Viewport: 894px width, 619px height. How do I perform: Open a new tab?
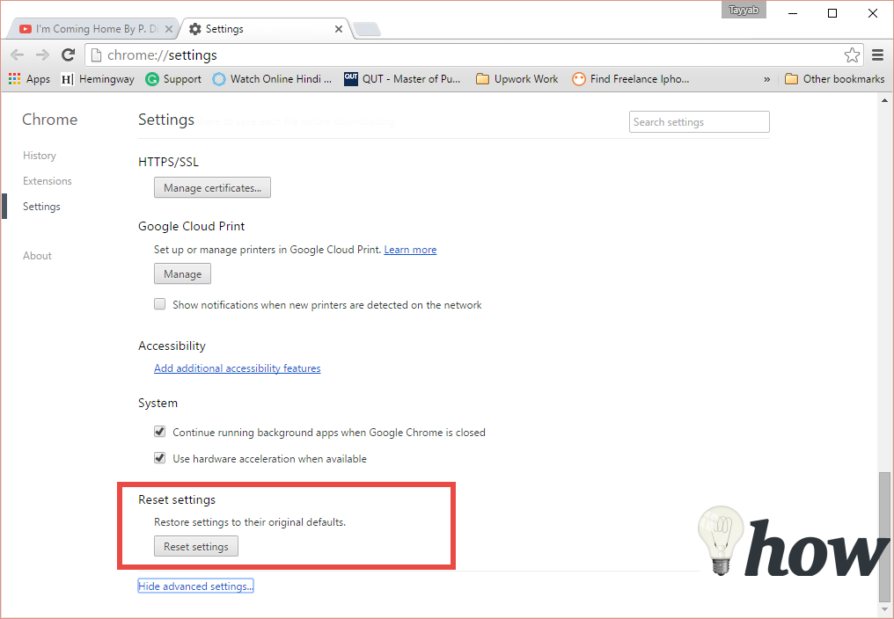pos(367,29)
